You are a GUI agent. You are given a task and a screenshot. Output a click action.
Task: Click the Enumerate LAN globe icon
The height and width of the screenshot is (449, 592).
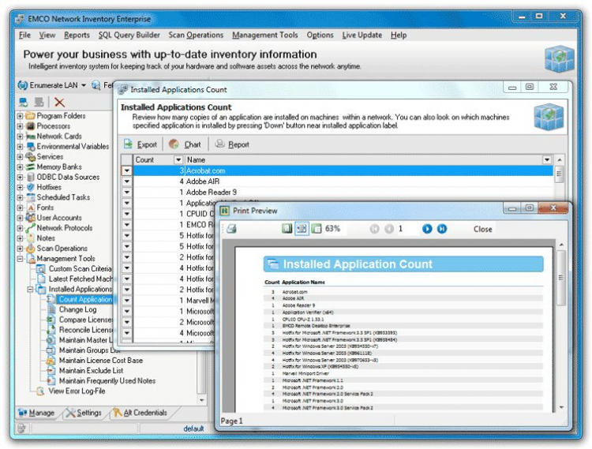tap(23, 85)
